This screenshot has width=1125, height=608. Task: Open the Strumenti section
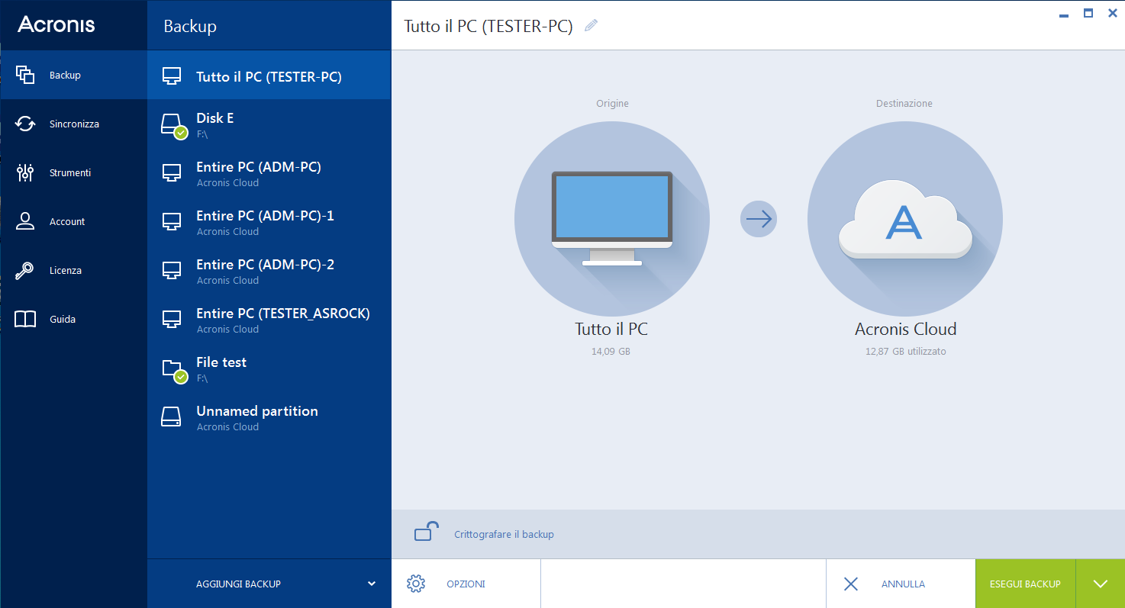[x=73, y=172]
